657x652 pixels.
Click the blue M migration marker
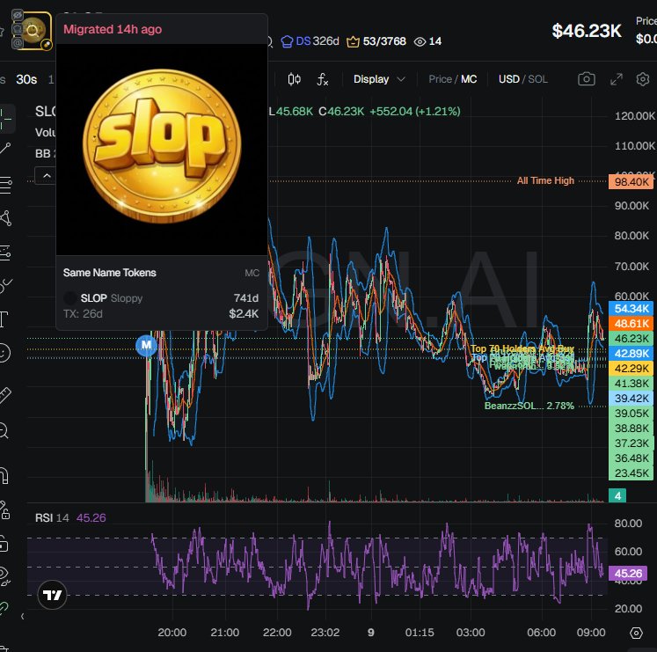(145, 346)
